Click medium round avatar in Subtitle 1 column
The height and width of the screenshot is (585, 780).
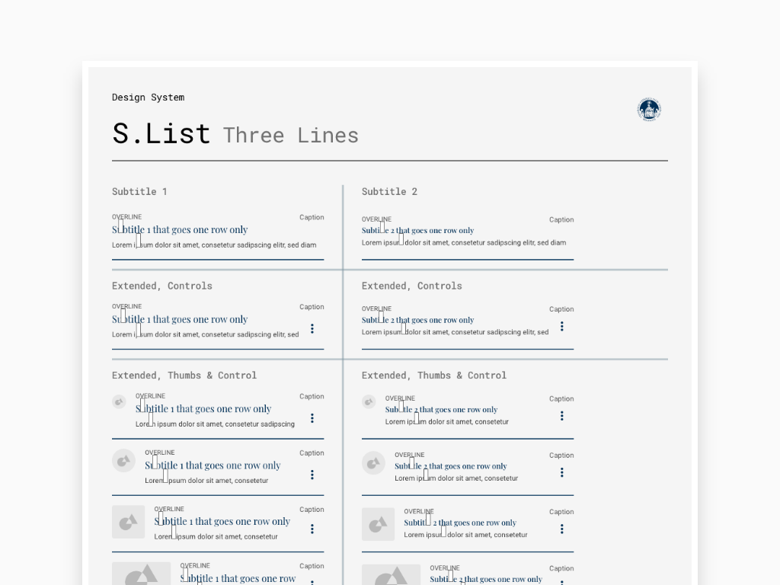124,461
